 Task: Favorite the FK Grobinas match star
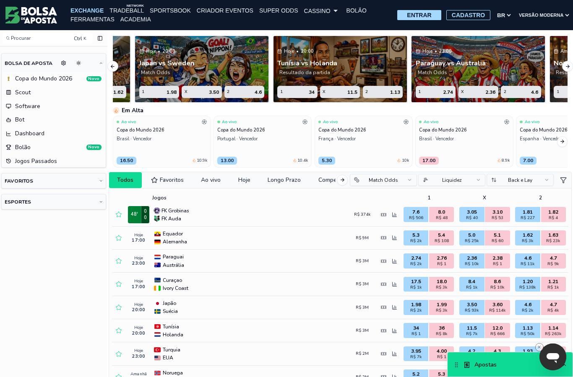point(119,214)
